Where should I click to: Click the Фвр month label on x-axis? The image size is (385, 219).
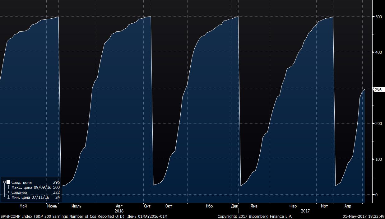coord(293,206)
